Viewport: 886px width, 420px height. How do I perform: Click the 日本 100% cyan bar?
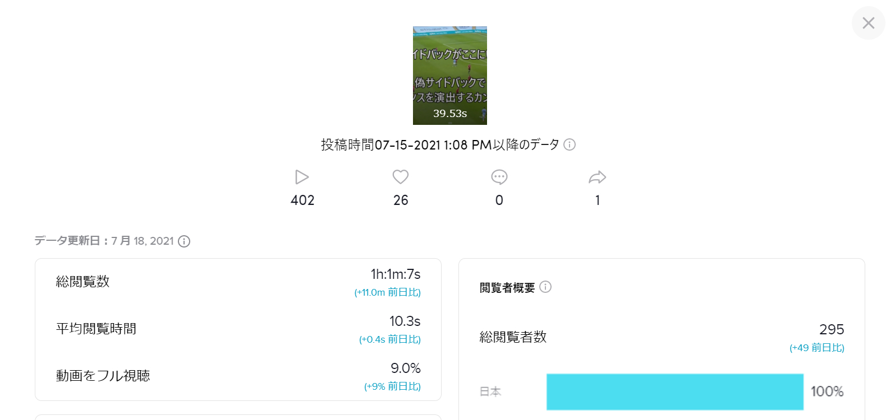[675, 392]
